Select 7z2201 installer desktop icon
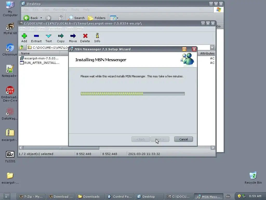The image size is (266, 200). [10, 157]
